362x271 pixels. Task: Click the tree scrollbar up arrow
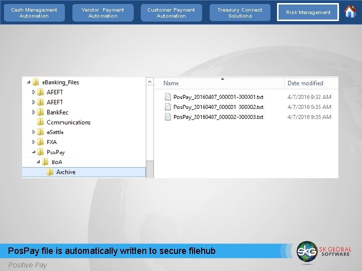click(150, 82)
